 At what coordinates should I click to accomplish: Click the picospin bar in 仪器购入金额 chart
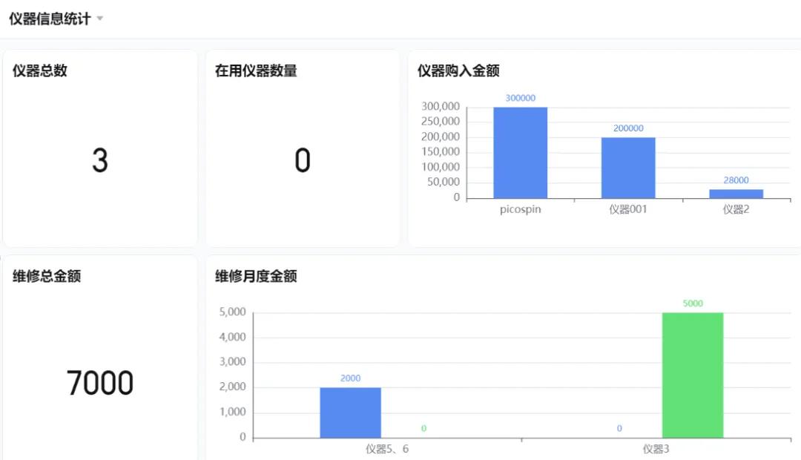[520, 153]
